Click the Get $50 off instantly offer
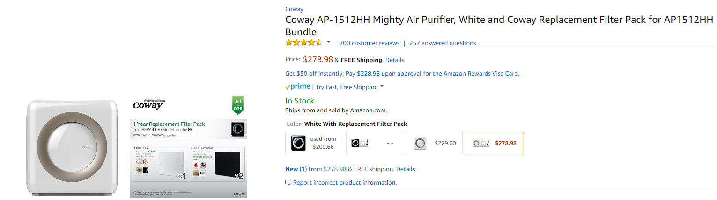 [402, 73]
